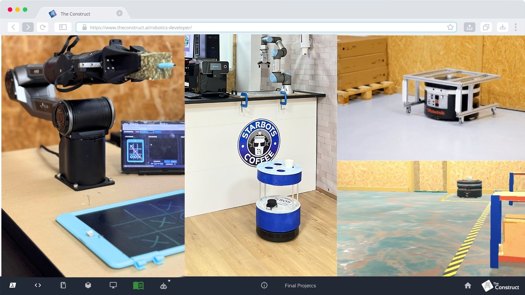525x295 pixels.
Task: Toggle the browser sidebar panel
Action: point(63,27)
